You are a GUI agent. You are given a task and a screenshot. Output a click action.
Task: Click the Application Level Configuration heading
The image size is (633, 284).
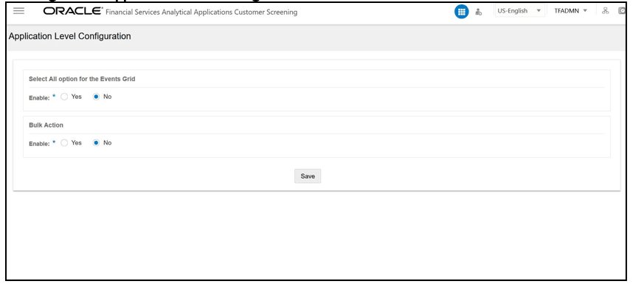[70, 36]
